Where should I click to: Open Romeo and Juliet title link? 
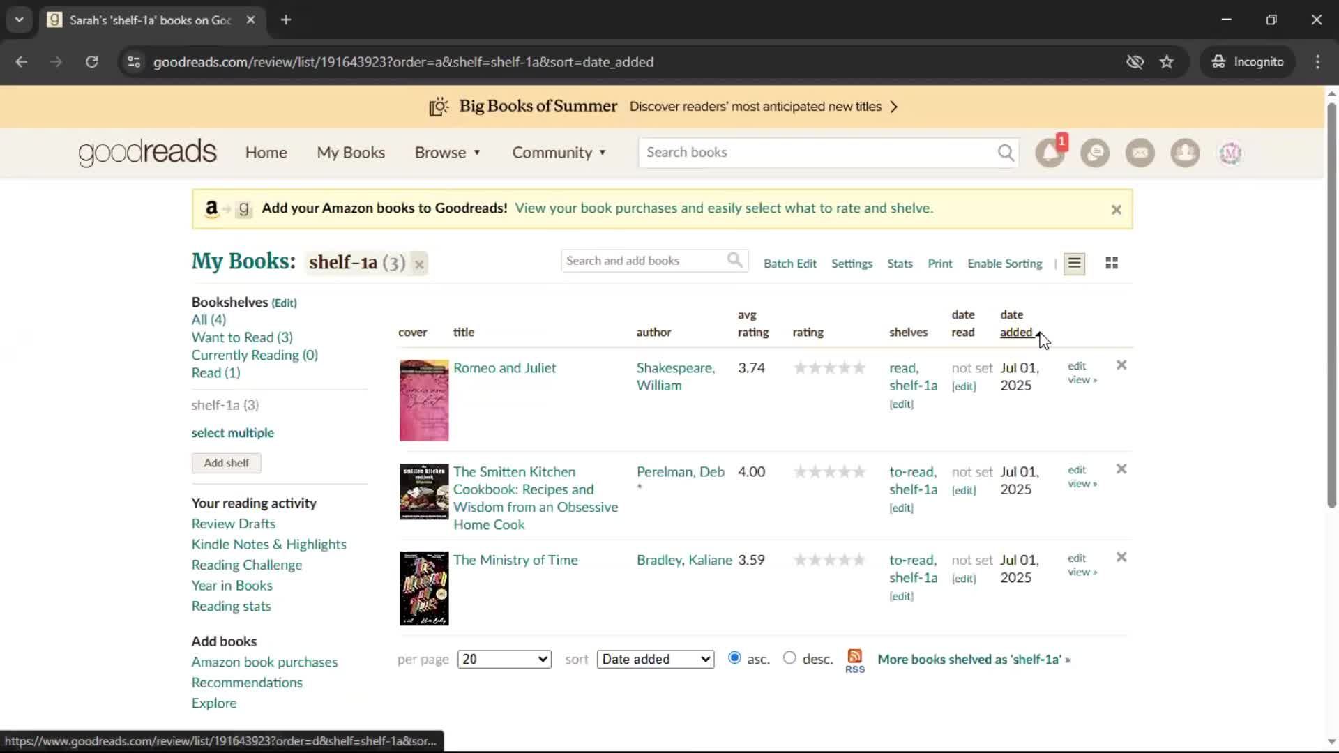coord(504,368)
